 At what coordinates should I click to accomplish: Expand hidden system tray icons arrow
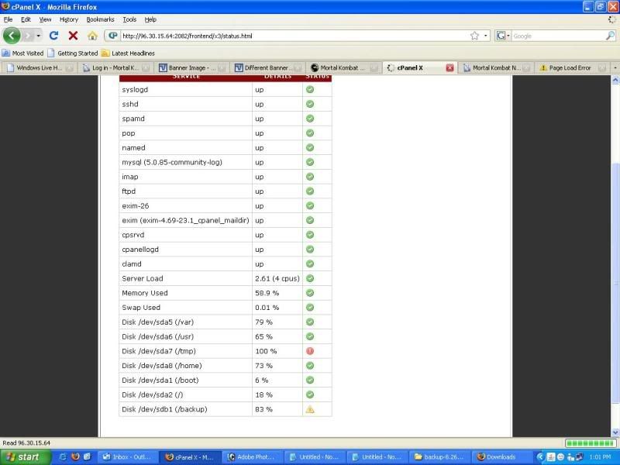point(539,457)
